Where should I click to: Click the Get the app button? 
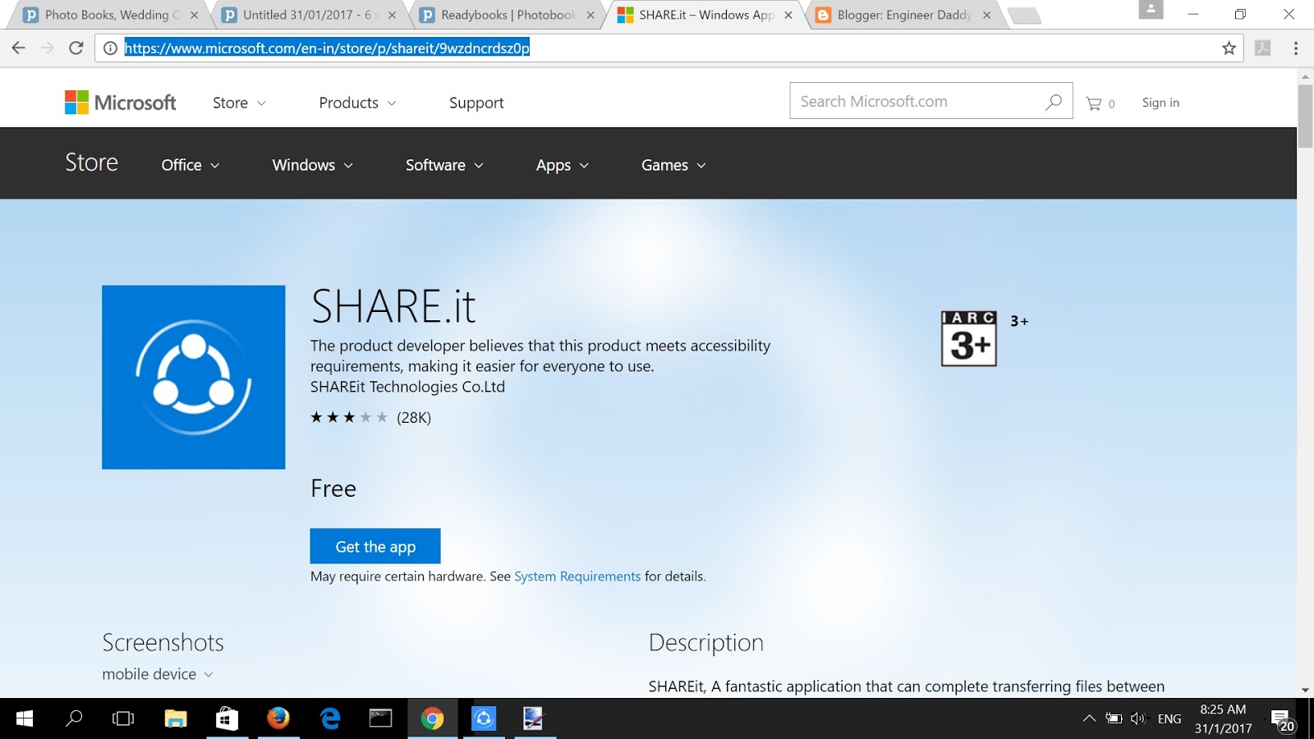pyautogui.click(x=375, y=546)
